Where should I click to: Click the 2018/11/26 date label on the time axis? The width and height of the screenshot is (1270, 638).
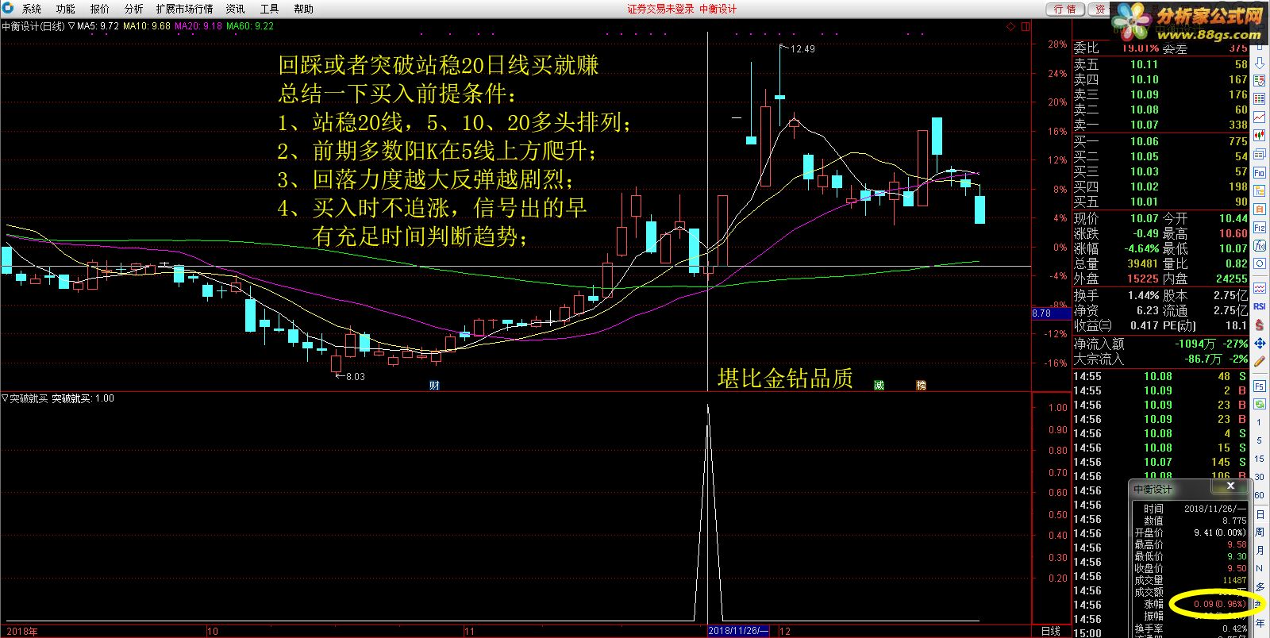[x=738, y=631]
